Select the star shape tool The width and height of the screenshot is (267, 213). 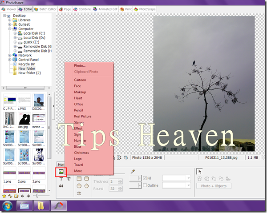(x=79, y=193)
